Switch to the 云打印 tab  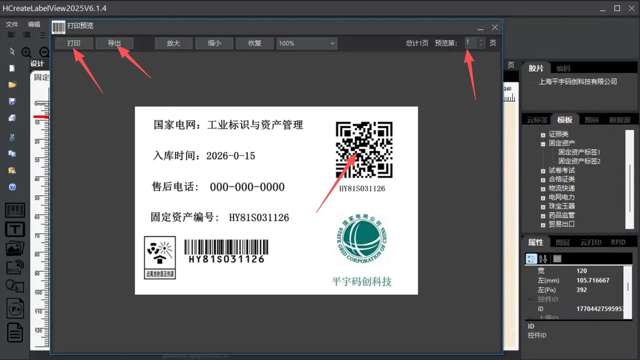click(591, 242)
